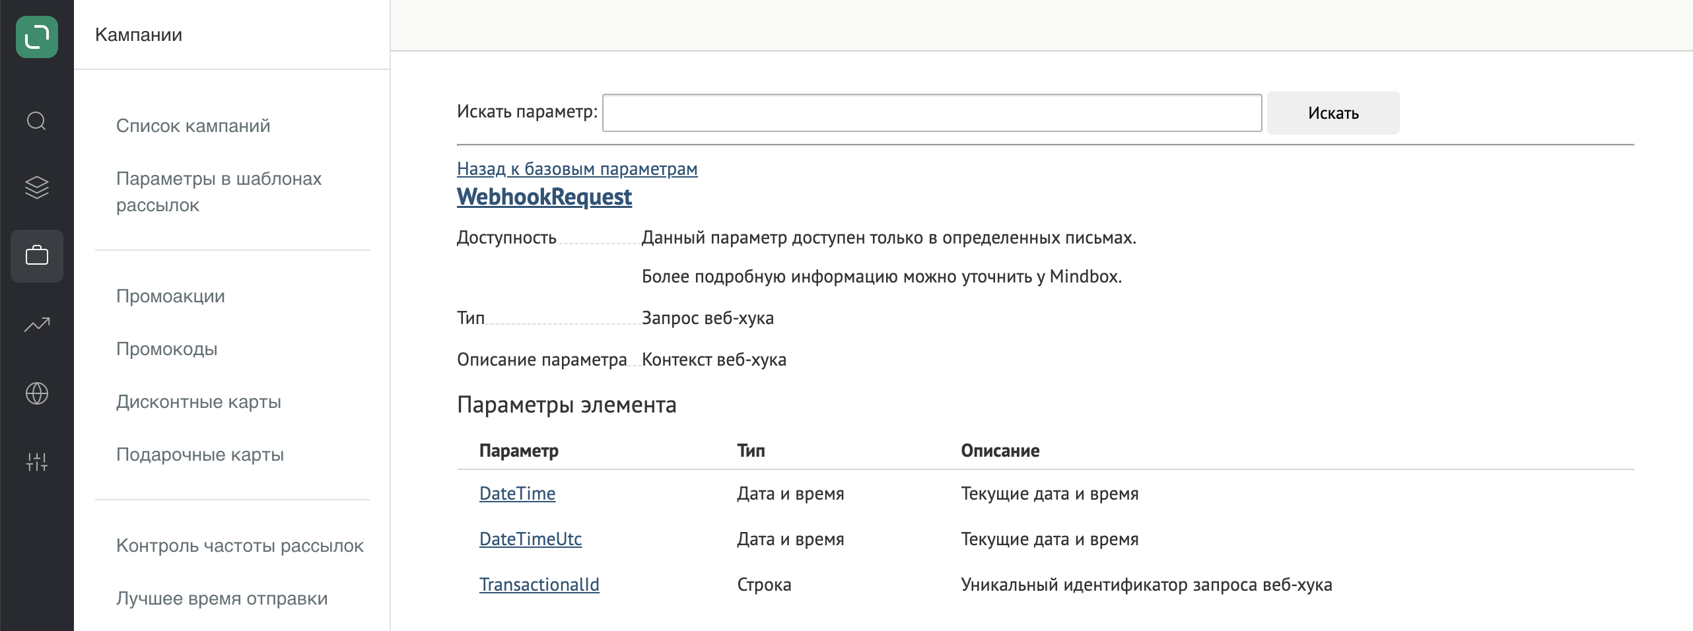Click the Тип column header
The height and width of the screenshot is (631, 1693).
point(751,451)
